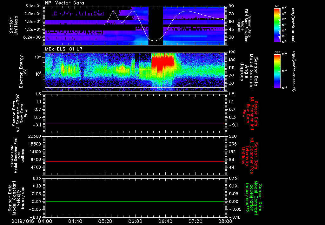Click the ESH Sun Elevation Angle axis title

click(x=244, y=25)
